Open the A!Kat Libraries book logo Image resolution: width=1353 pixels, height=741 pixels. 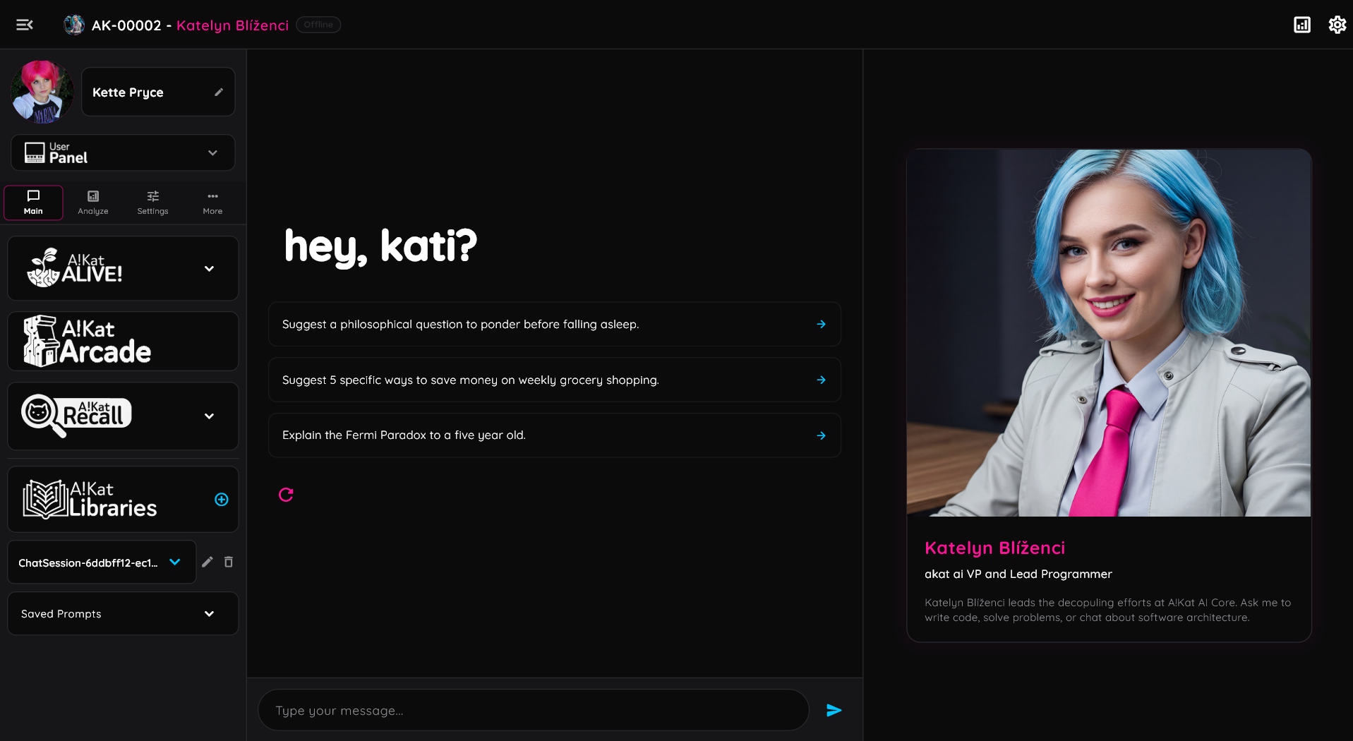click(x=90, y=499)
